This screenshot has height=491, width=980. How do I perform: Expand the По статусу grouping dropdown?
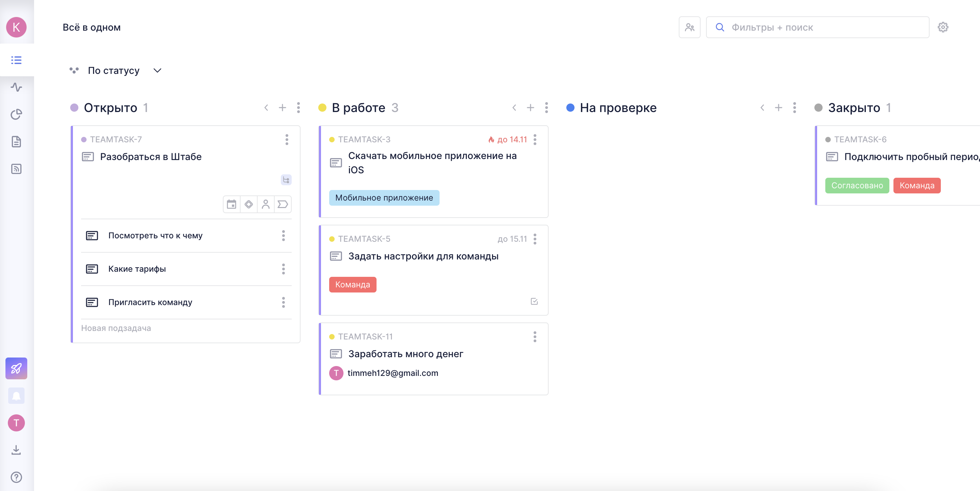pyautogui.click(x=157, y=71)
